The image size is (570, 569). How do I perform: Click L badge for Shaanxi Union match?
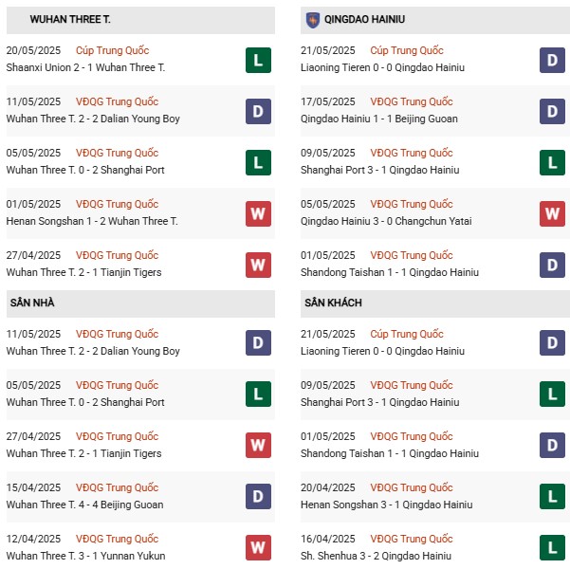[x=258, y=61]
